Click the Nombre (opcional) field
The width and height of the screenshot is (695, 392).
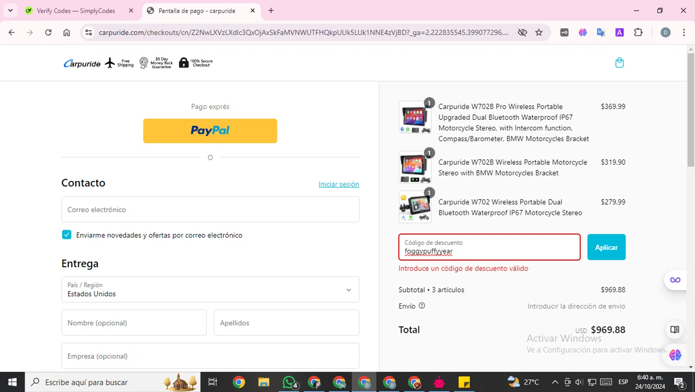click(x=134, y=323)
